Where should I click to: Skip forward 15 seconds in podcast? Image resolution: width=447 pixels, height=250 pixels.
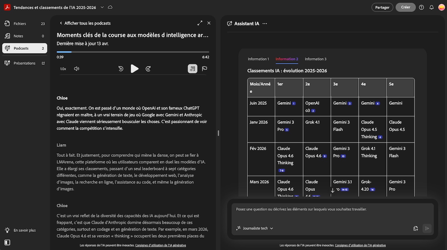click(148, 68)
